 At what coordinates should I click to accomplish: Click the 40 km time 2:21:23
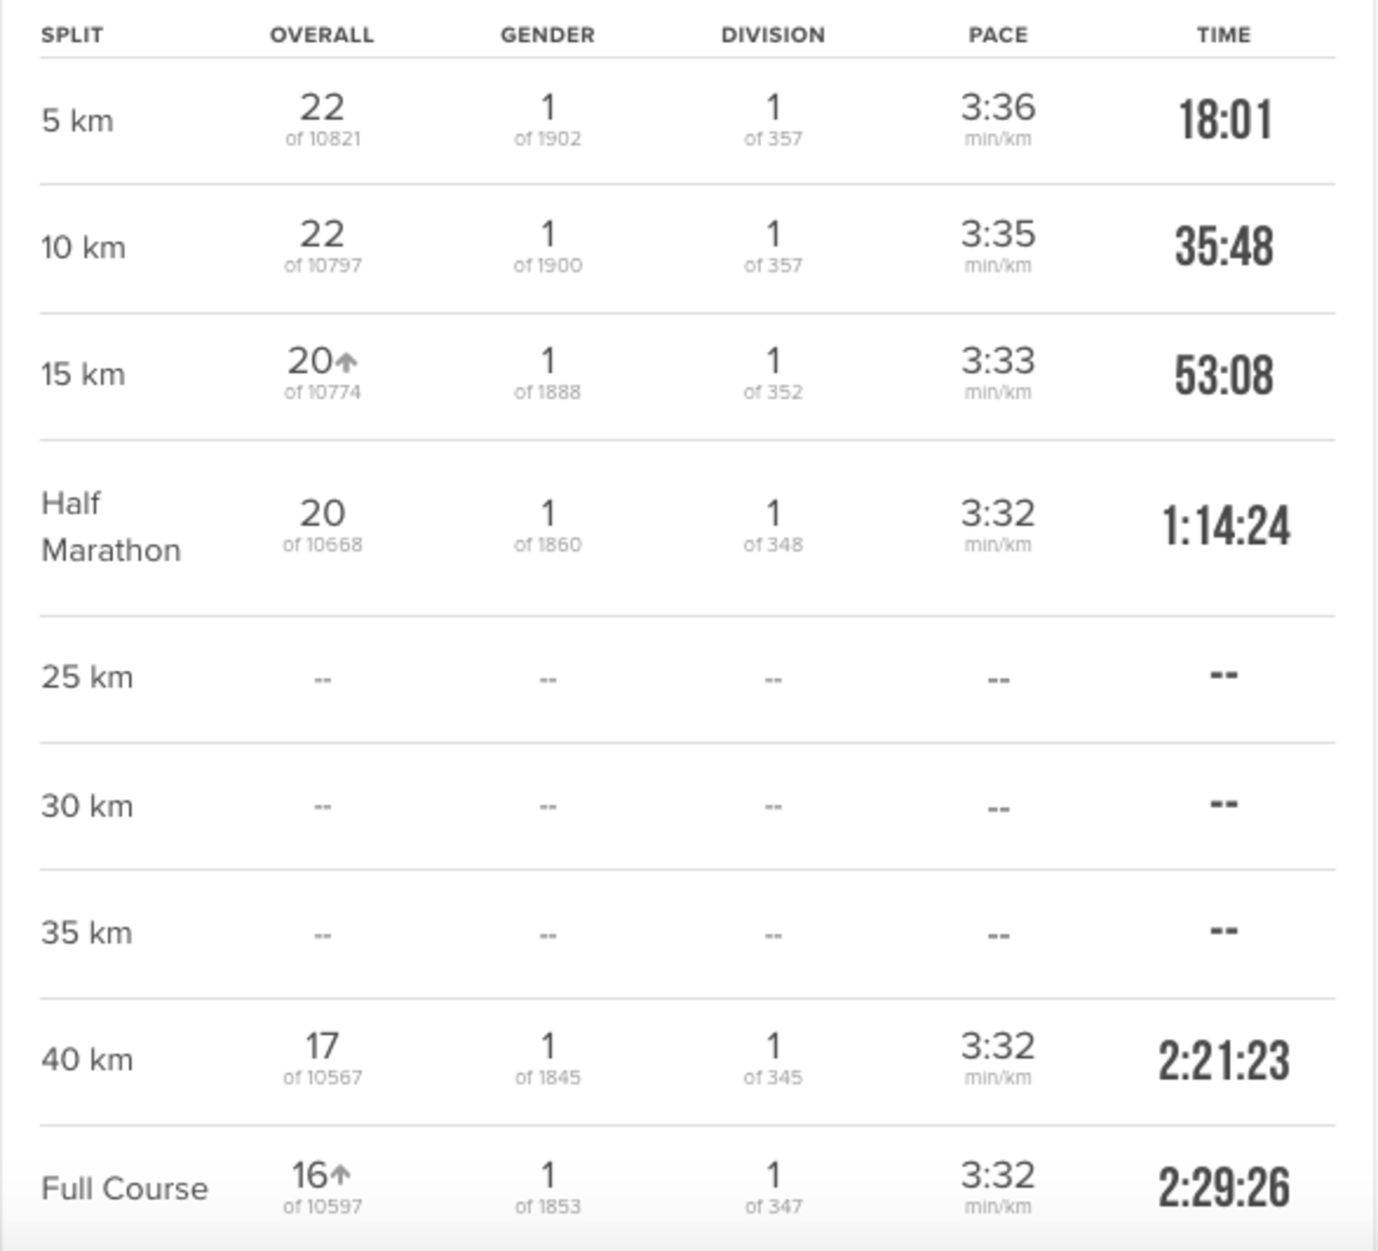[x=1224, y=1061]
